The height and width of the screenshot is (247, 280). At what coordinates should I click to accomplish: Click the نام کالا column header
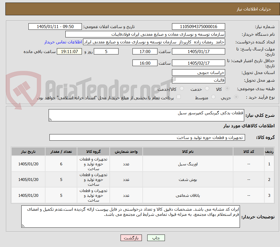tap(188, 151)
